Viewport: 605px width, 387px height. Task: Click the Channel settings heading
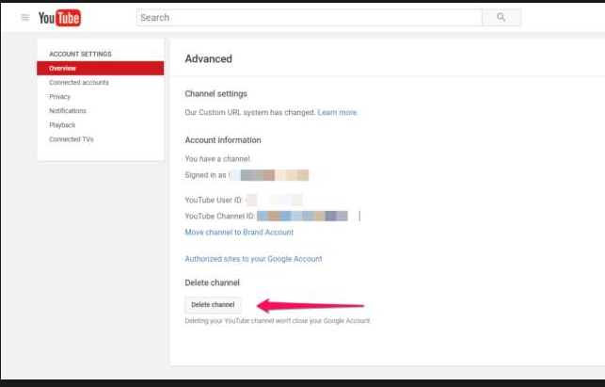[215, 94]
